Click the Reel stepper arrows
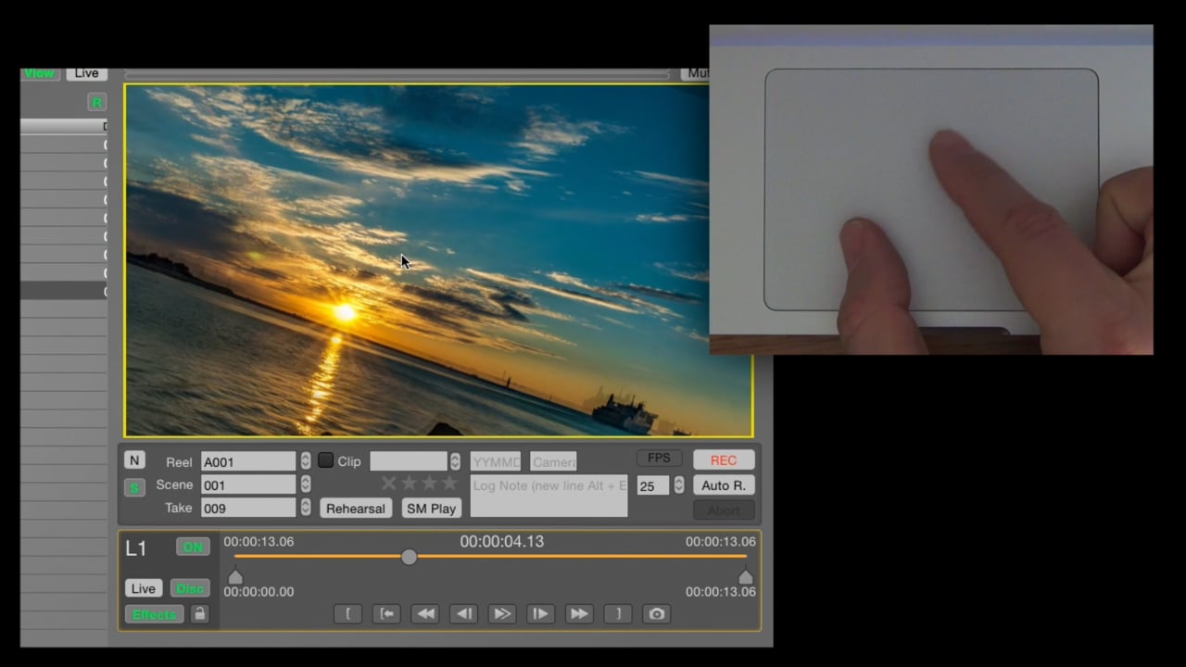 [x=306, y=460]
